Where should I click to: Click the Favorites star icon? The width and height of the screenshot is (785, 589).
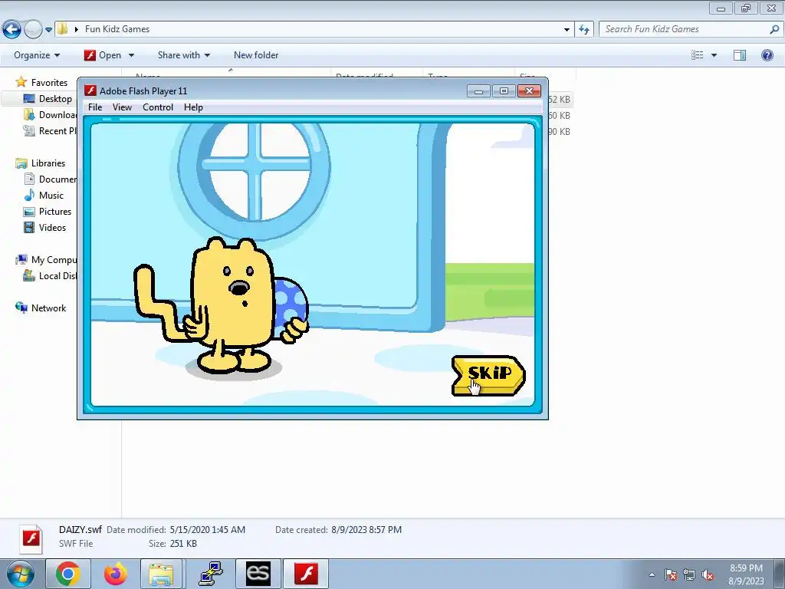[21, 81]
